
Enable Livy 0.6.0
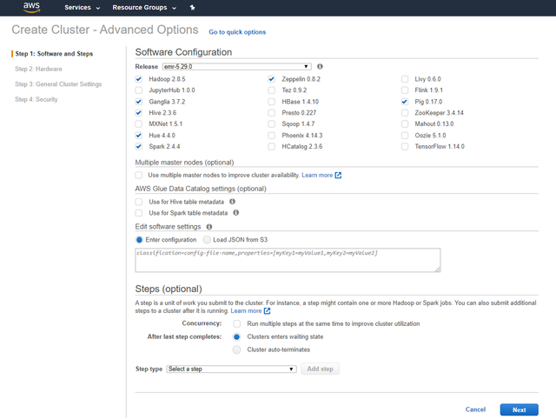coord(405,79)
